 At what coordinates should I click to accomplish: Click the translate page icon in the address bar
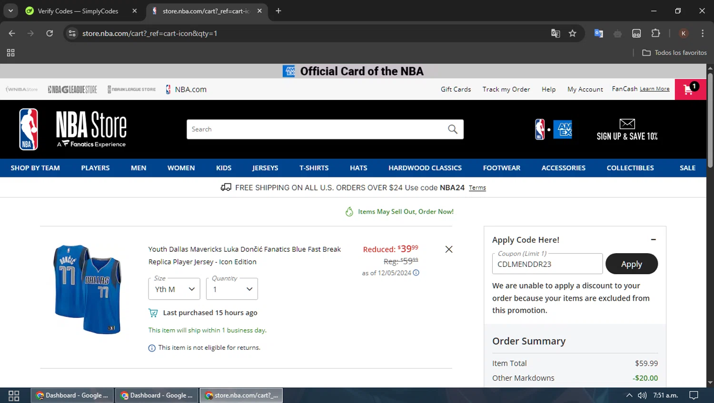coord(555,33)
